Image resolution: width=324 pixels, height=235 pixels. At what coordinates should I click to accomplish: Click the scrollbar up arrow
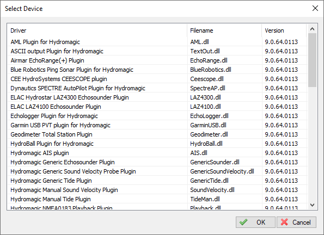click(312, 29)
